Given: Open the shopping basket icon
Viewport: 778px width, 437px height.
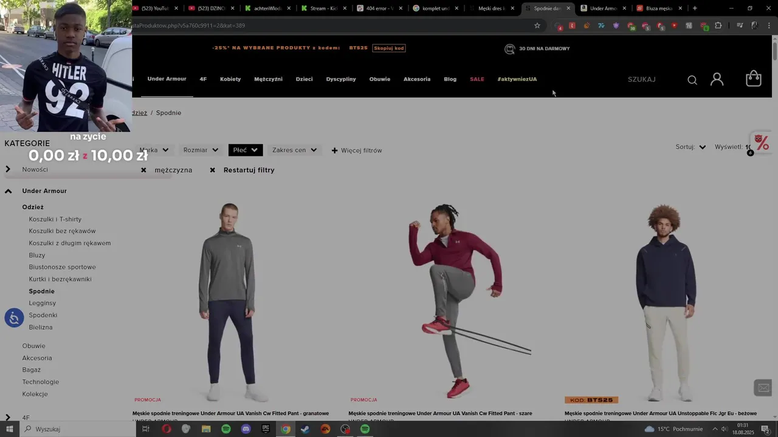Looking at the screenshot, I should 754,79.
